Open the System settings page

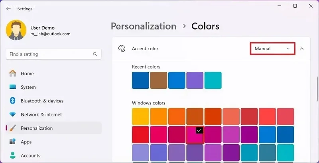[54, 87]
